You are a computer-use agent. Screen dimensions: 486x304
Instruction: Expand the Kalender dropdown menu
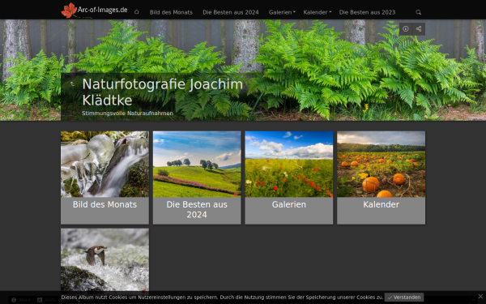click(317, 12)
